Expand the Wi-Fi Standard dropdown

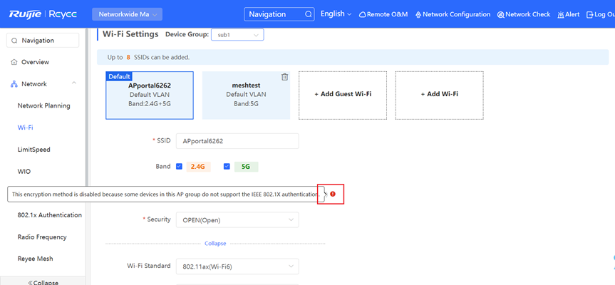tap(237, 266)
